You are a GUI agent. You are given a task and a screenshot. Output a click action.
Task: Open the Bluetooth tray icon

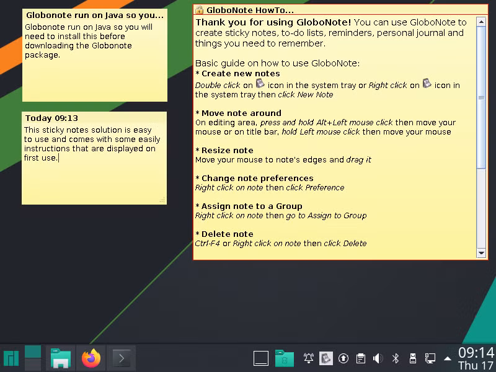coord(396,358)
